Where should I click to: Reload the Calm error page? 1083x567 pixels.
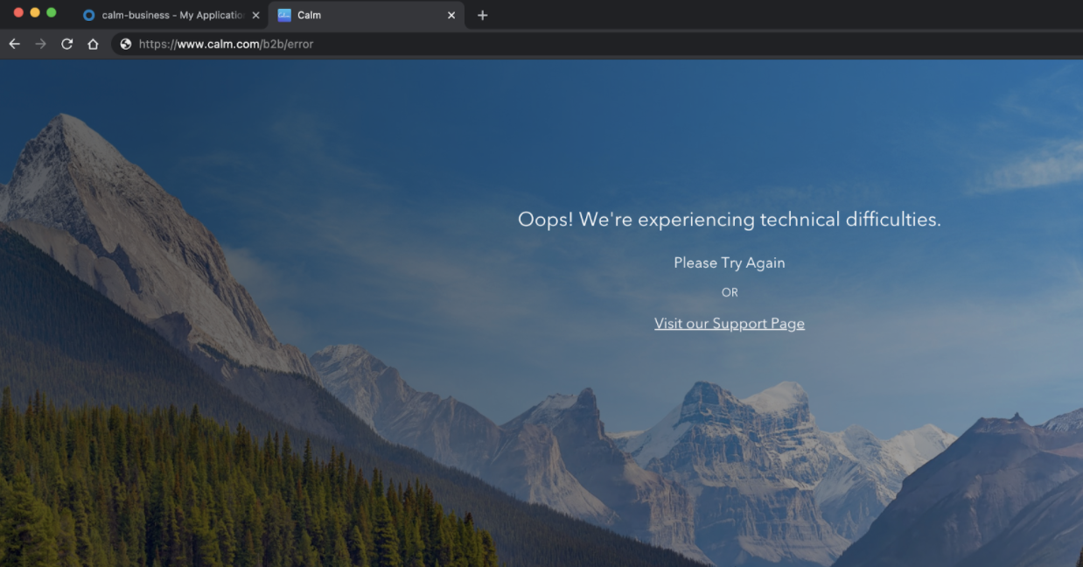click(66, 44)
